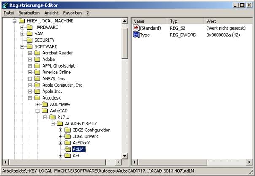Click values pane scroll left arrow

134,162
